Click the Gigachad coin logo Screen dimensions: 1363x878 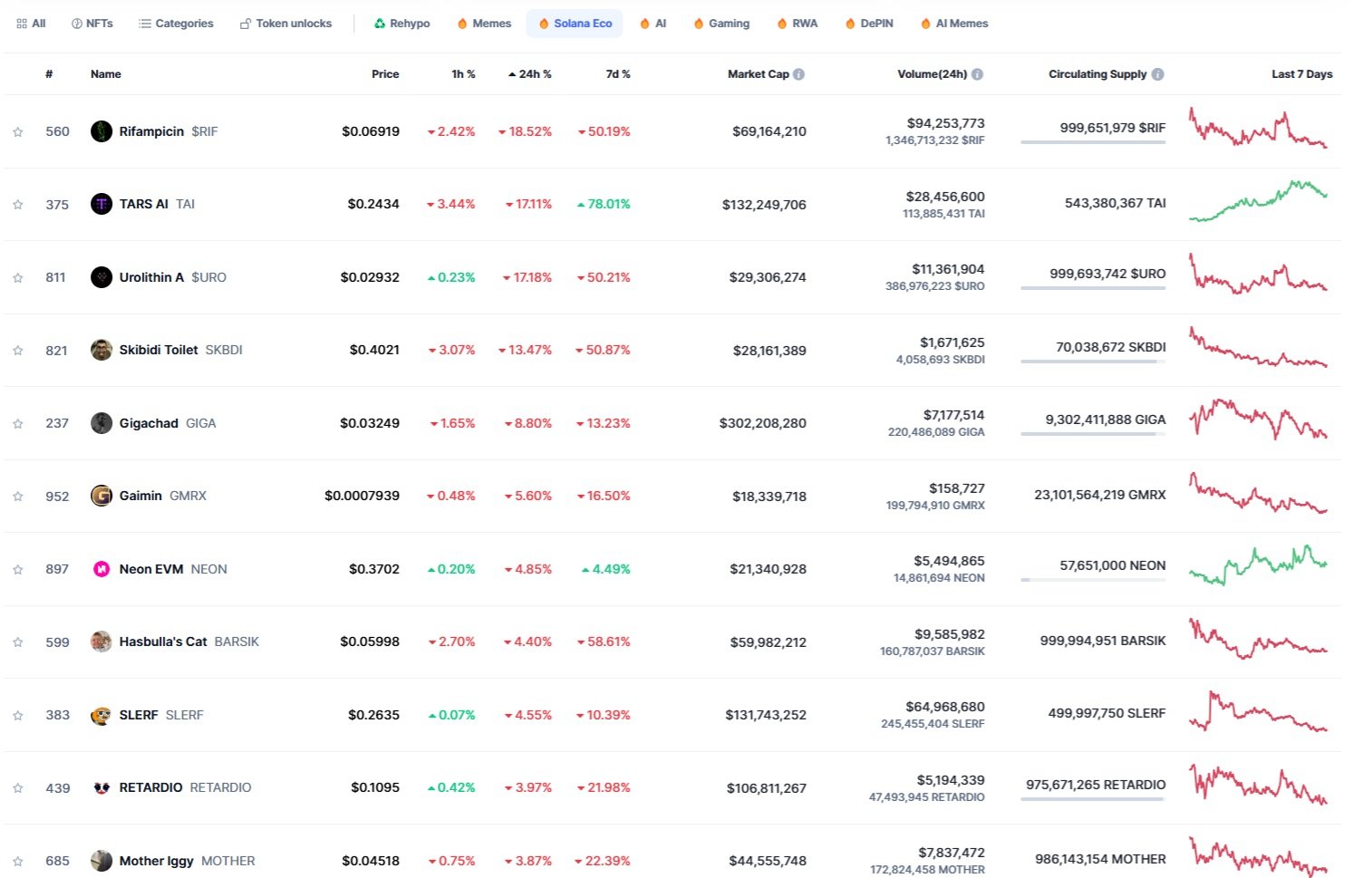coord(101,423)
